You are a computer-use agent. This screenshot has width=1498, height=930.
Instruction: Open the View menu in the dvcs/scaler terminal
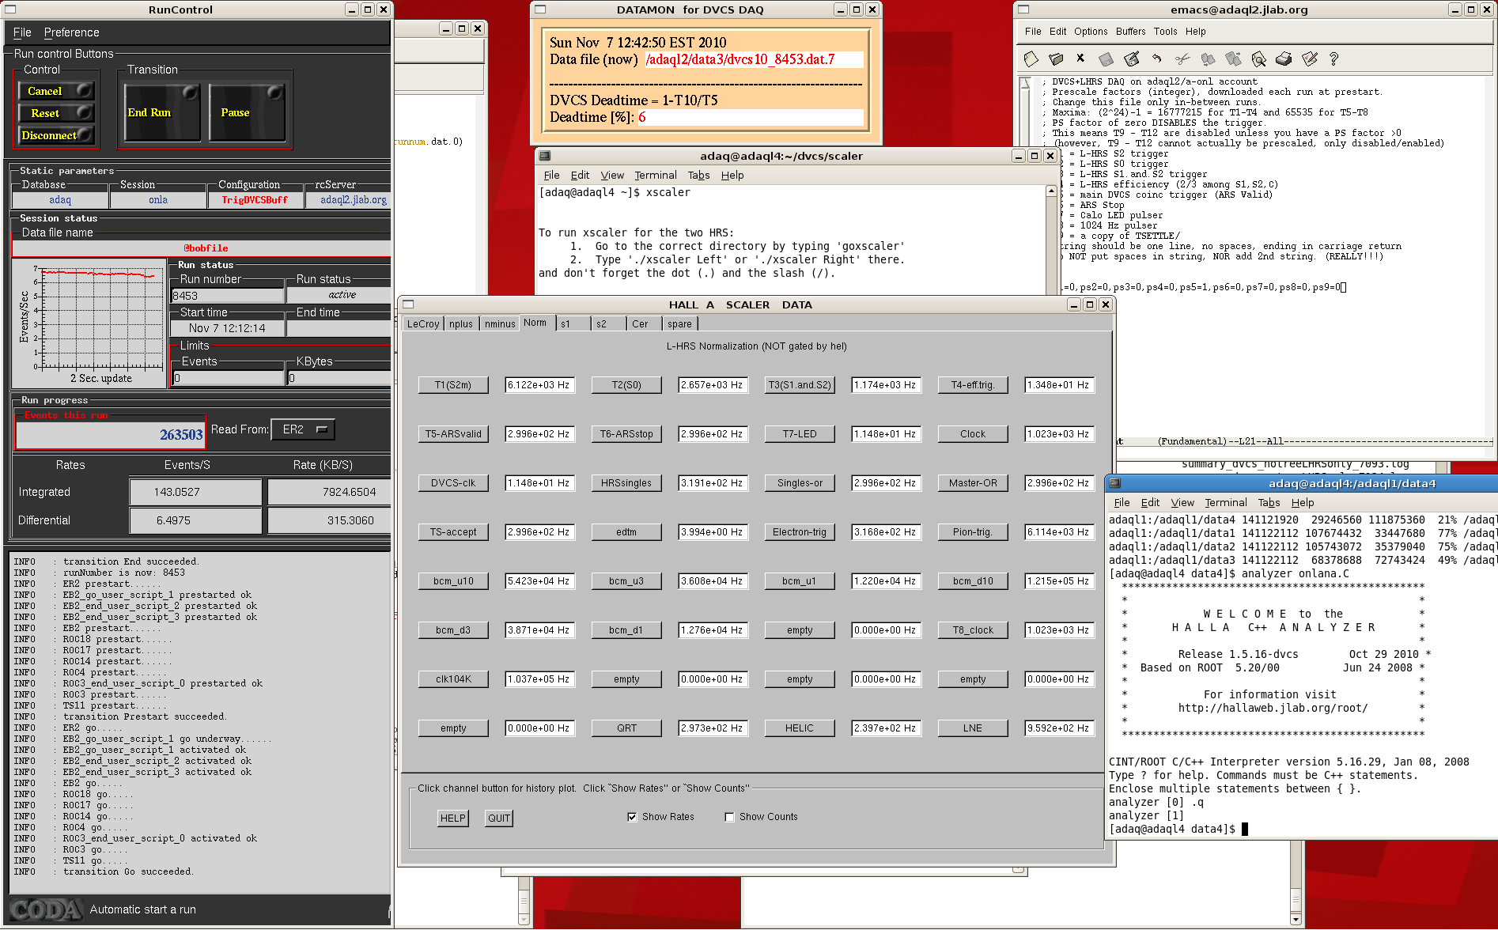point(612,176)
